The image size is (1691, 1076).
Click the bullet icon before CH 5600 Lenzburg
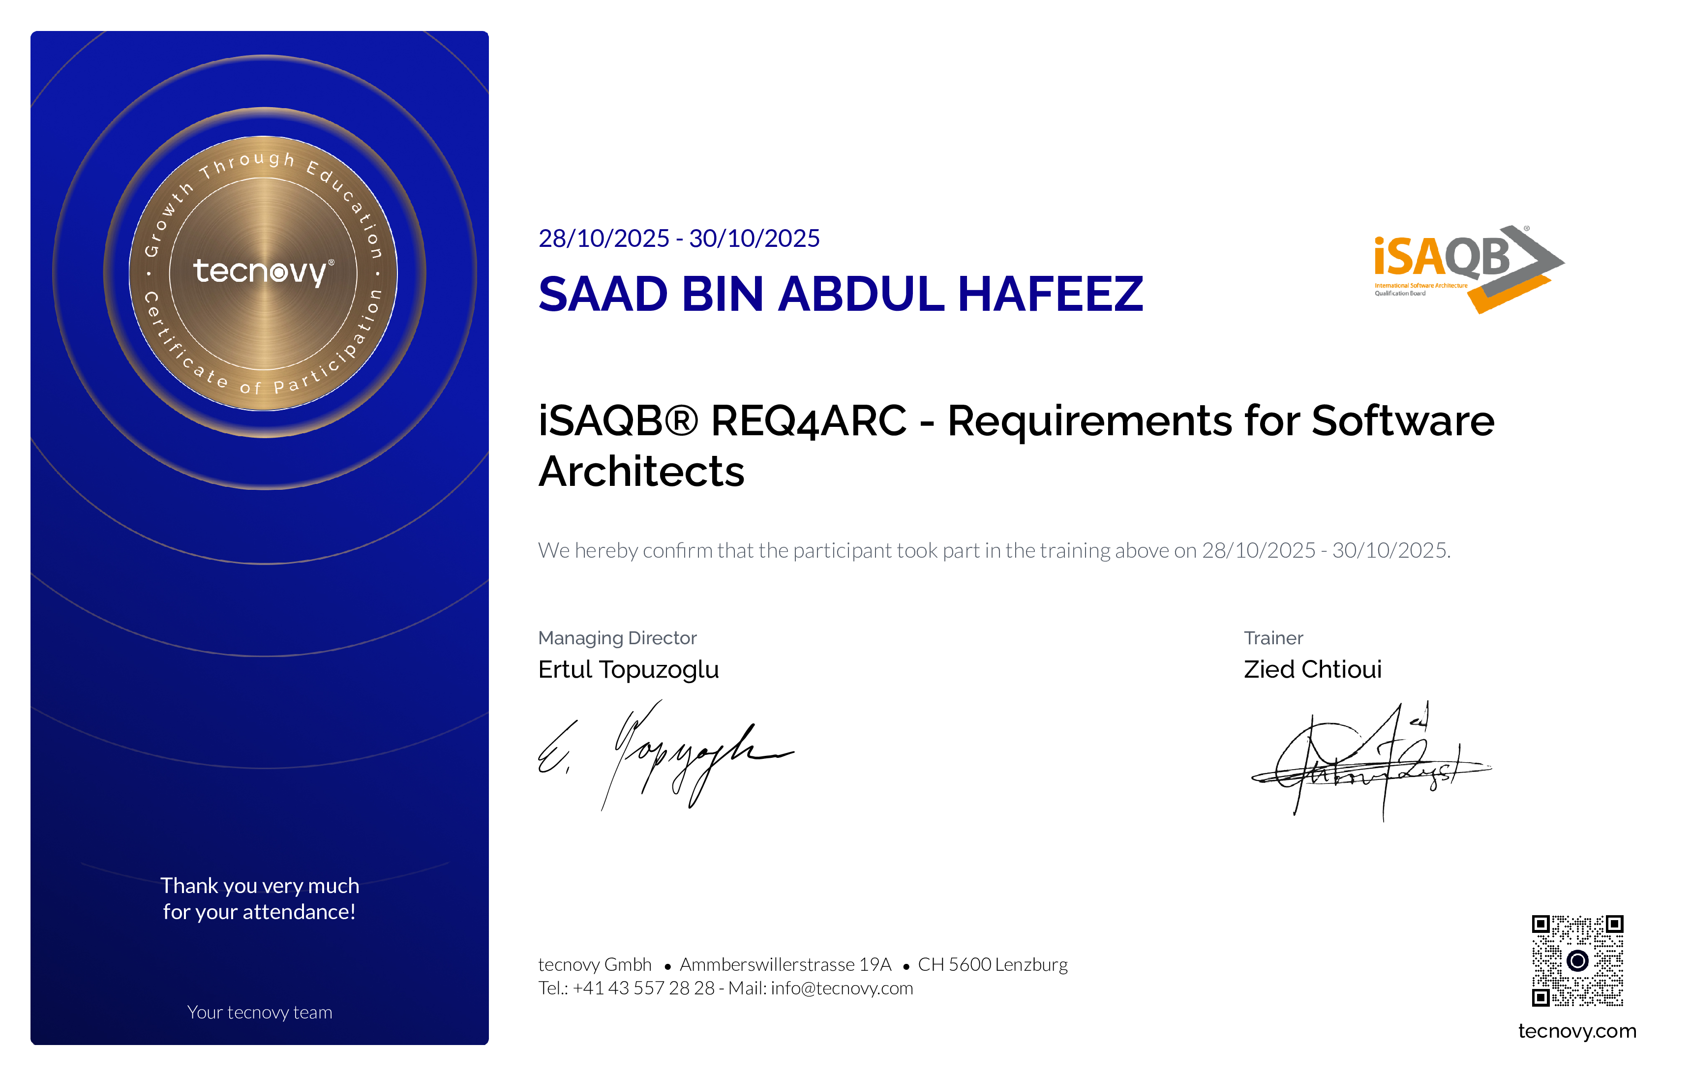tap(906, 966)
